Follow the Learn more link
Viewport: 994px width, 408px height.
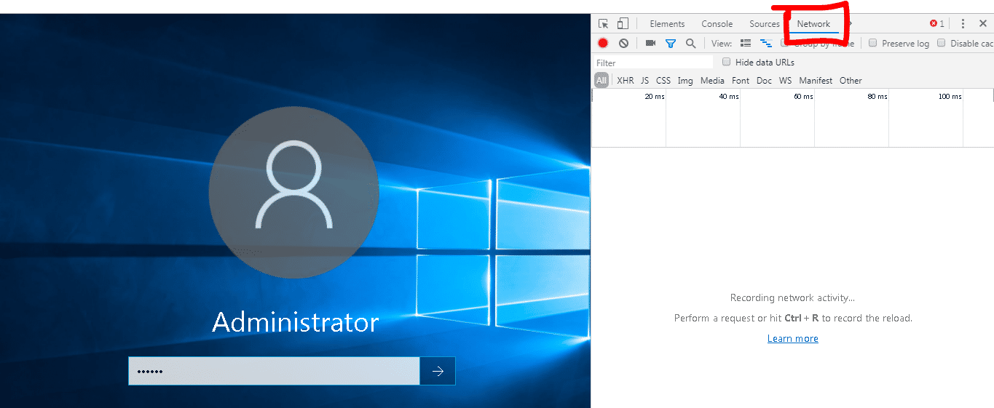[x=792, y=339]
